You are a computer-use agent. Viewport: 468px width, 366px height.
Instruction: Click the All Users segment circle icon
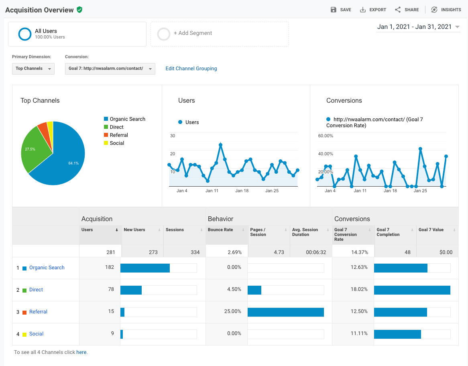tap(25, 34)
